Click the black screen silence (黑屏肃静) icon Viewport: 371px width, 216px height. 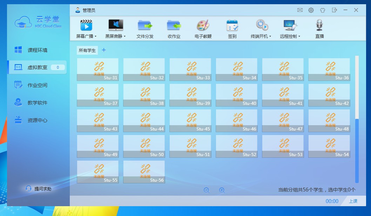coord(115,25)
